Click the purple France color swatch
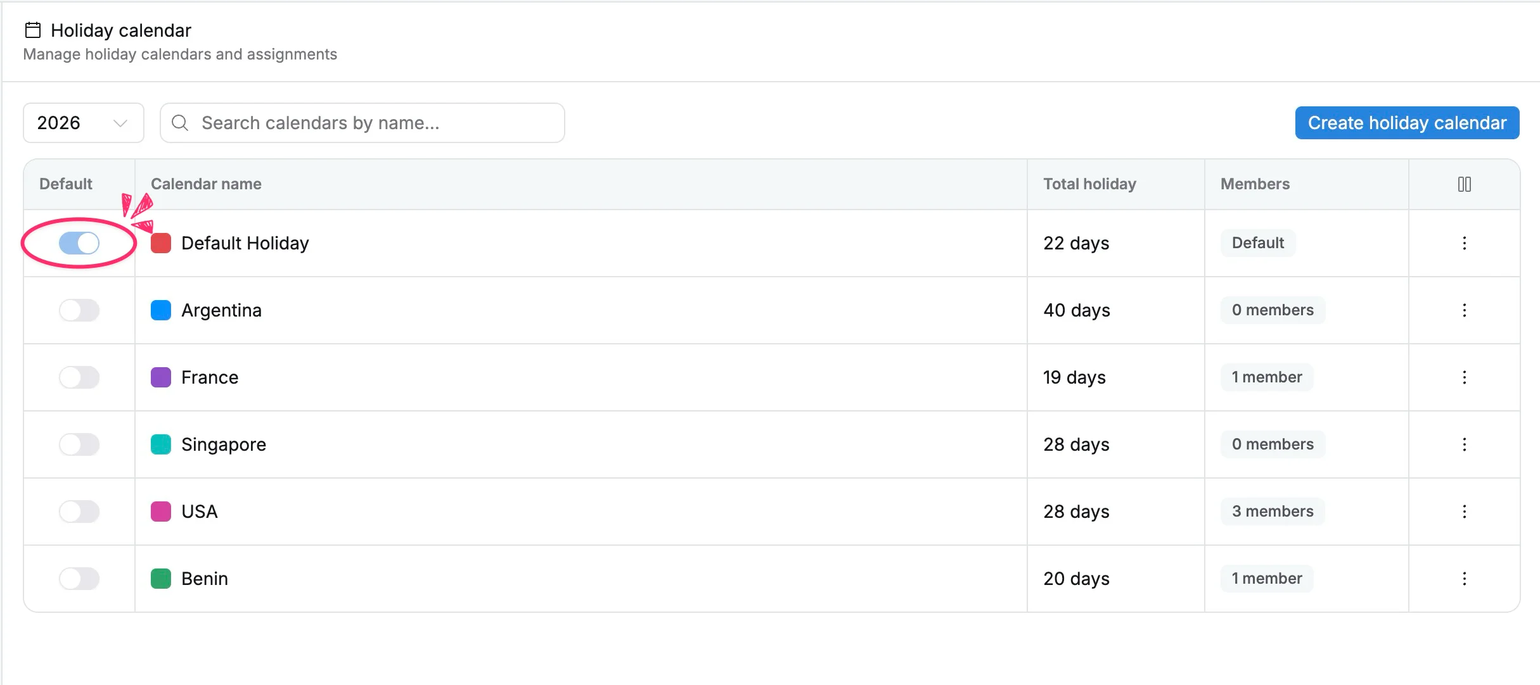Image resolution: width=1540 pixels, height=685 pixels. (161, 377)
